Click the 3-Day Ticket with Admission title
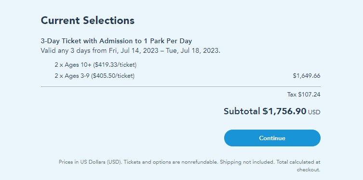The width and height of the screenshot is (363, 180). point(116,41)
